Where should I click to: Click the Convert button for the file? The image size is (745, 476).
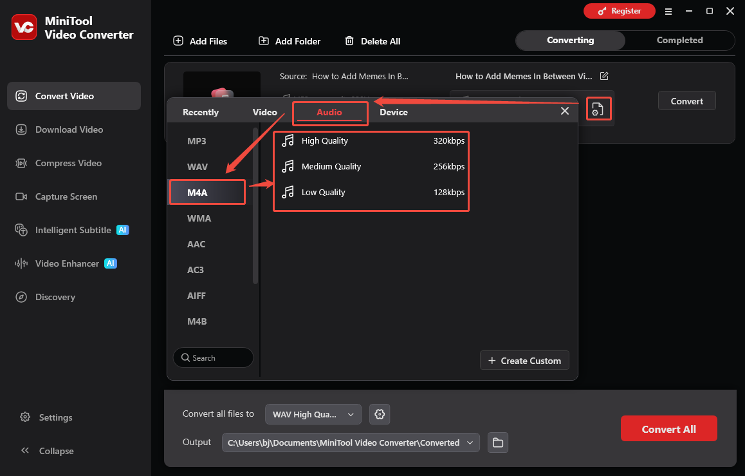point(686,101)
